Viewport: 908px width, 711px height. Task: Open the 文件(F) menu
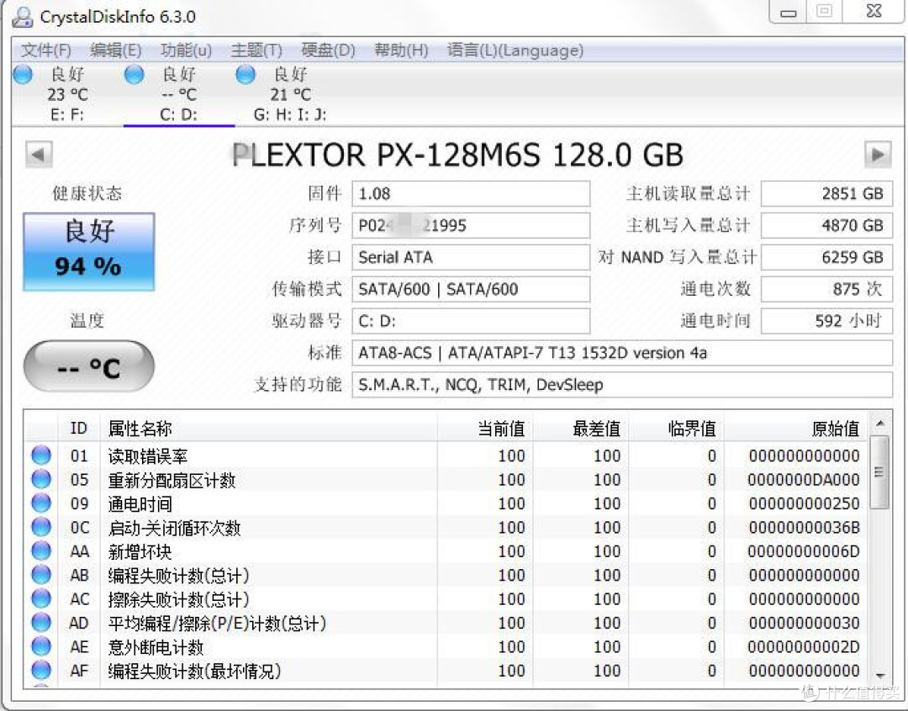pos(45,50)
